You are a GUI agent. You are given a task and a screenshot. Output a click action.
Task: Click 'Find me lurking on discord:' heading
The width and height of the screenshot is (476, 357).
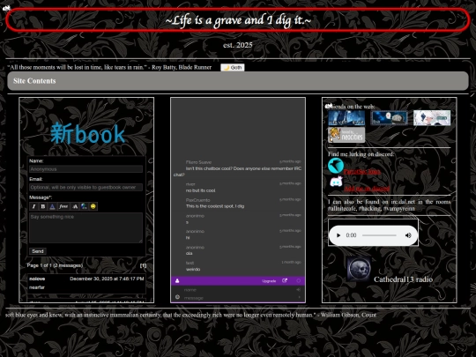(361, 154)
